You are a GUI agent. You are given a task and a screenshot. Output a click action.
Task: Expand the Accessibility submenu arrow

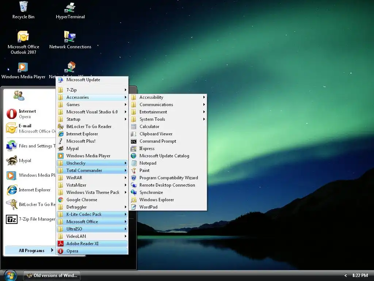click(x=204, y=97)
